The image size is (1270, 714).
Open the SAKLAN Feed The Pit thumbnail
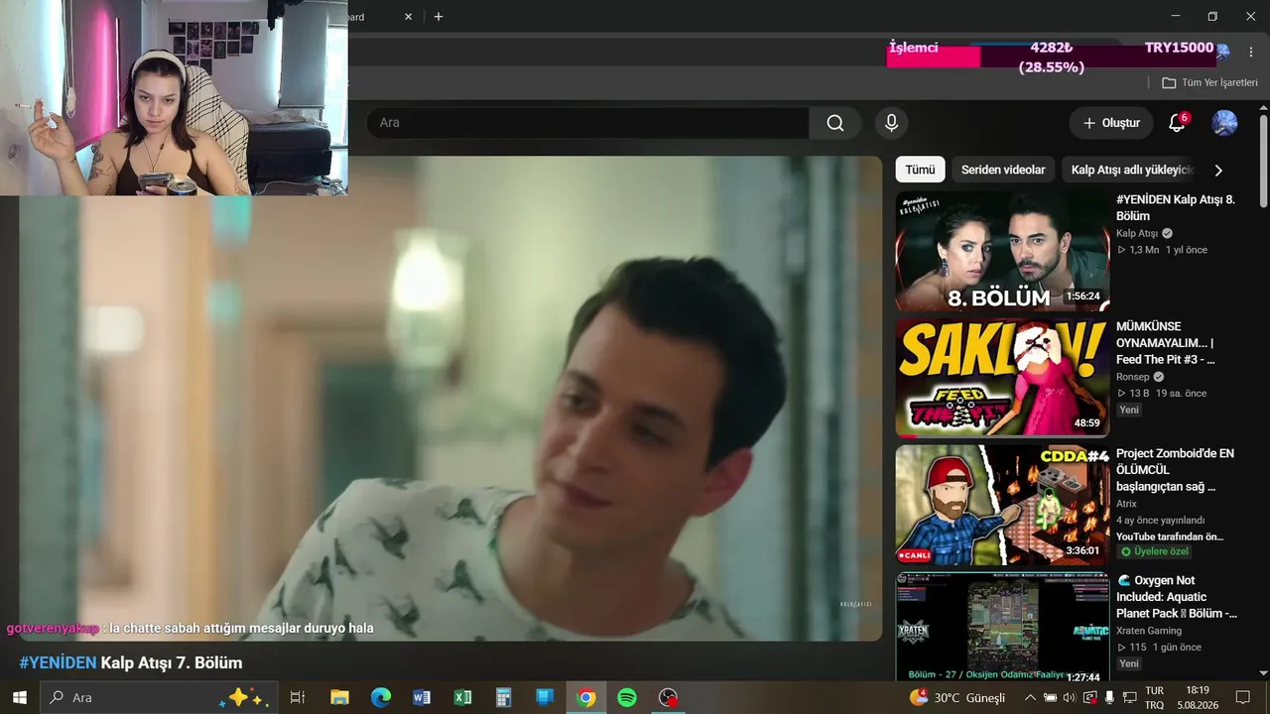tap(1002, 378)
